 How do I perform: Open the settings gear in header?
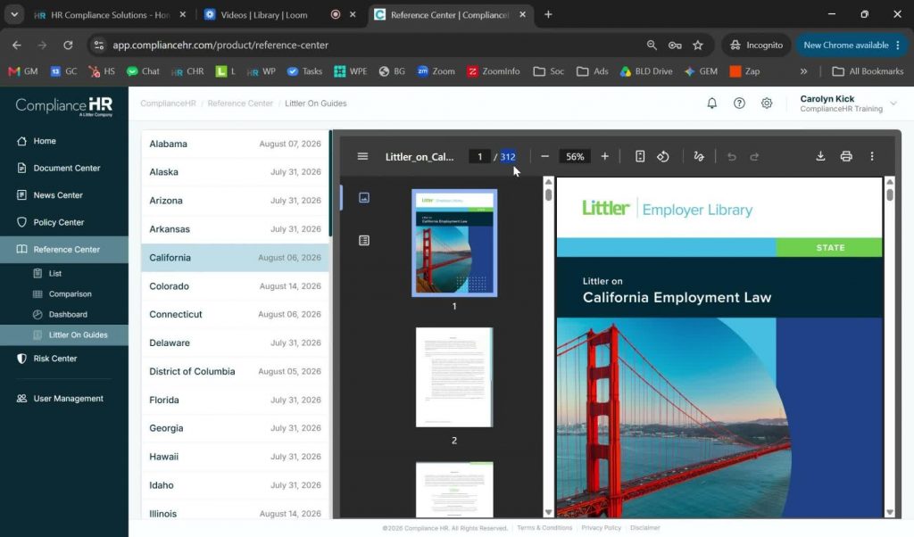(767, 103)
